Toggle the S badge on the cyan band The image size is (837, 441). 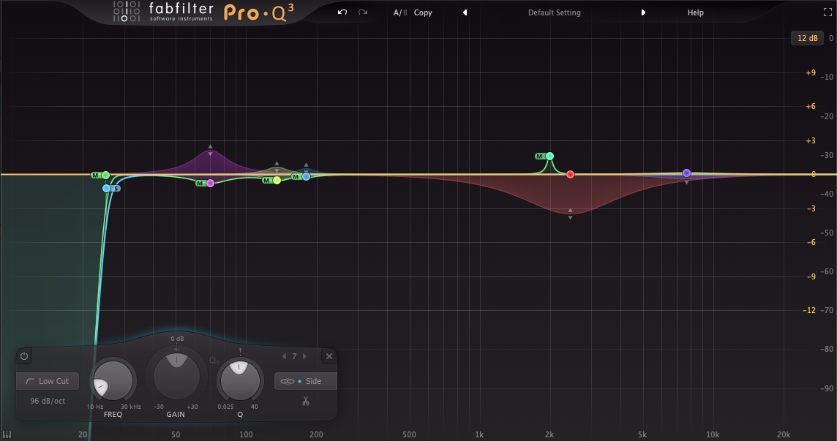point(116,188)
